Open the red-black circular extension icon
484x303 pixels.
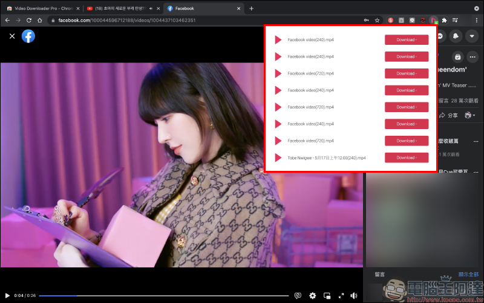click(423, 20)
